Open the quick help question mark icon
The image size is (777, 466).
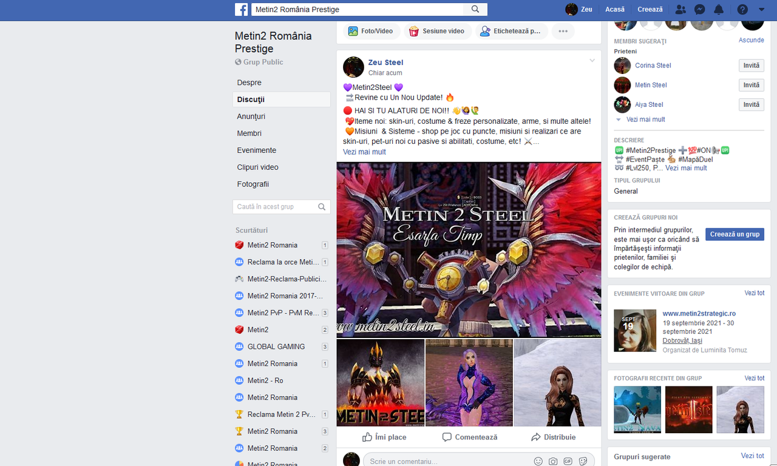pyautogui.click(x=741, y=9)
